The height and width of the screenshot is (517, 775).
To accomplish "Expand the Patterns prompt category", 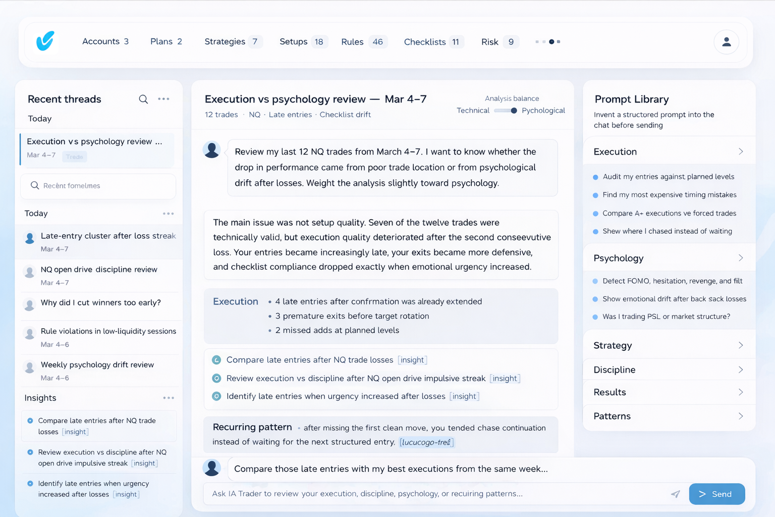I will (669, 416).
